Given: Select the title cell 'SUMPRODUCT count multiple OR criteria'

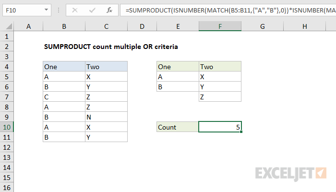Looking at the screenshot, I should pyautogui.click(x=111, y=47).
